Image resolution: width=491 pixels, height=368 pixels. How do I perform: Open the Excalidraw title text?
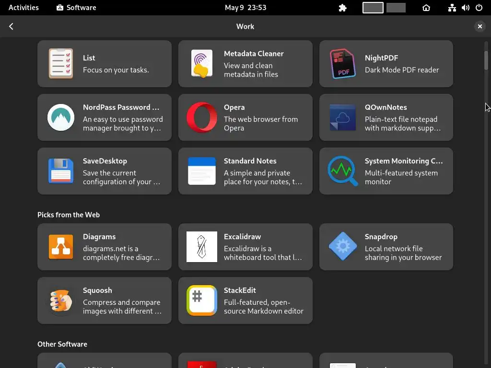coord(242,237)
